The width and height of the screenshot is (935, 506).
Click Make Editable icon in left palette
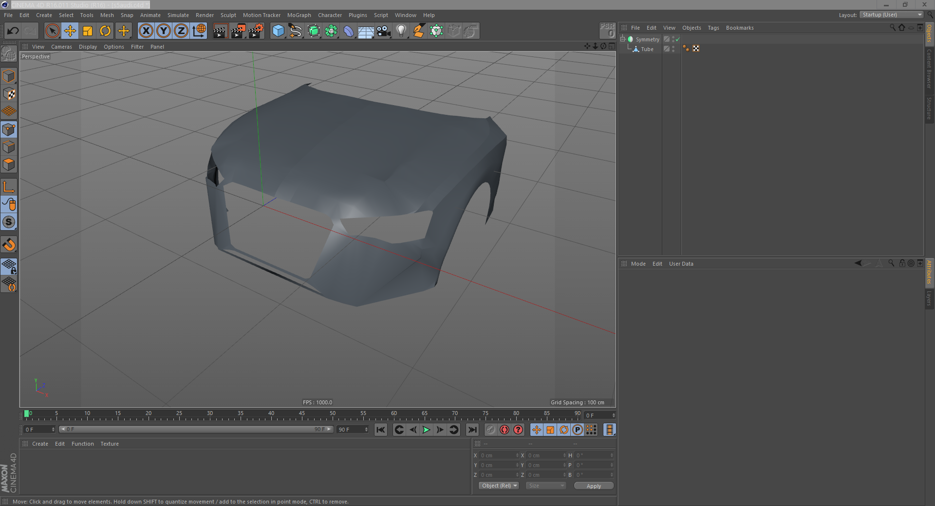pos(9,54)
